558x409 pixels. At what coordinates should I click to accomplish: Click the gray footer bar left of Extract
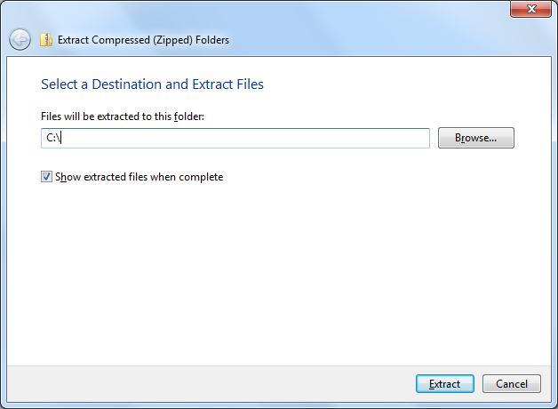click(x=210, y=384)
